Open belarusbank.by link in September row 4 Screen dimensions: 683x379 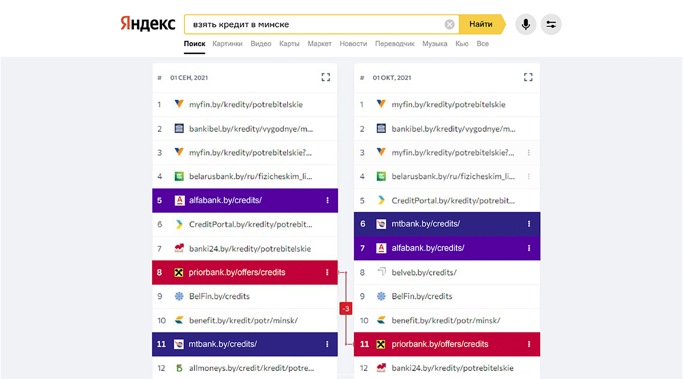pyautogui.click(x=251, y=176)
